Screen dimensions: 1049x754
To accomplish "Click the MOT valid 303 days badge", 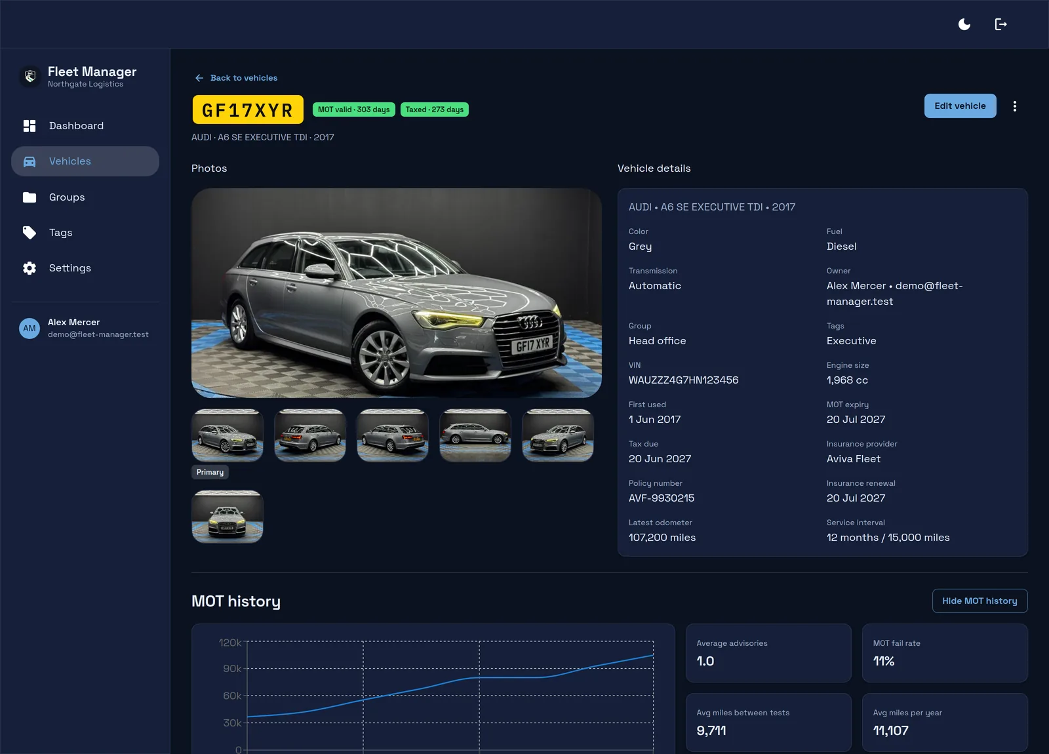I will pos(354,109).
